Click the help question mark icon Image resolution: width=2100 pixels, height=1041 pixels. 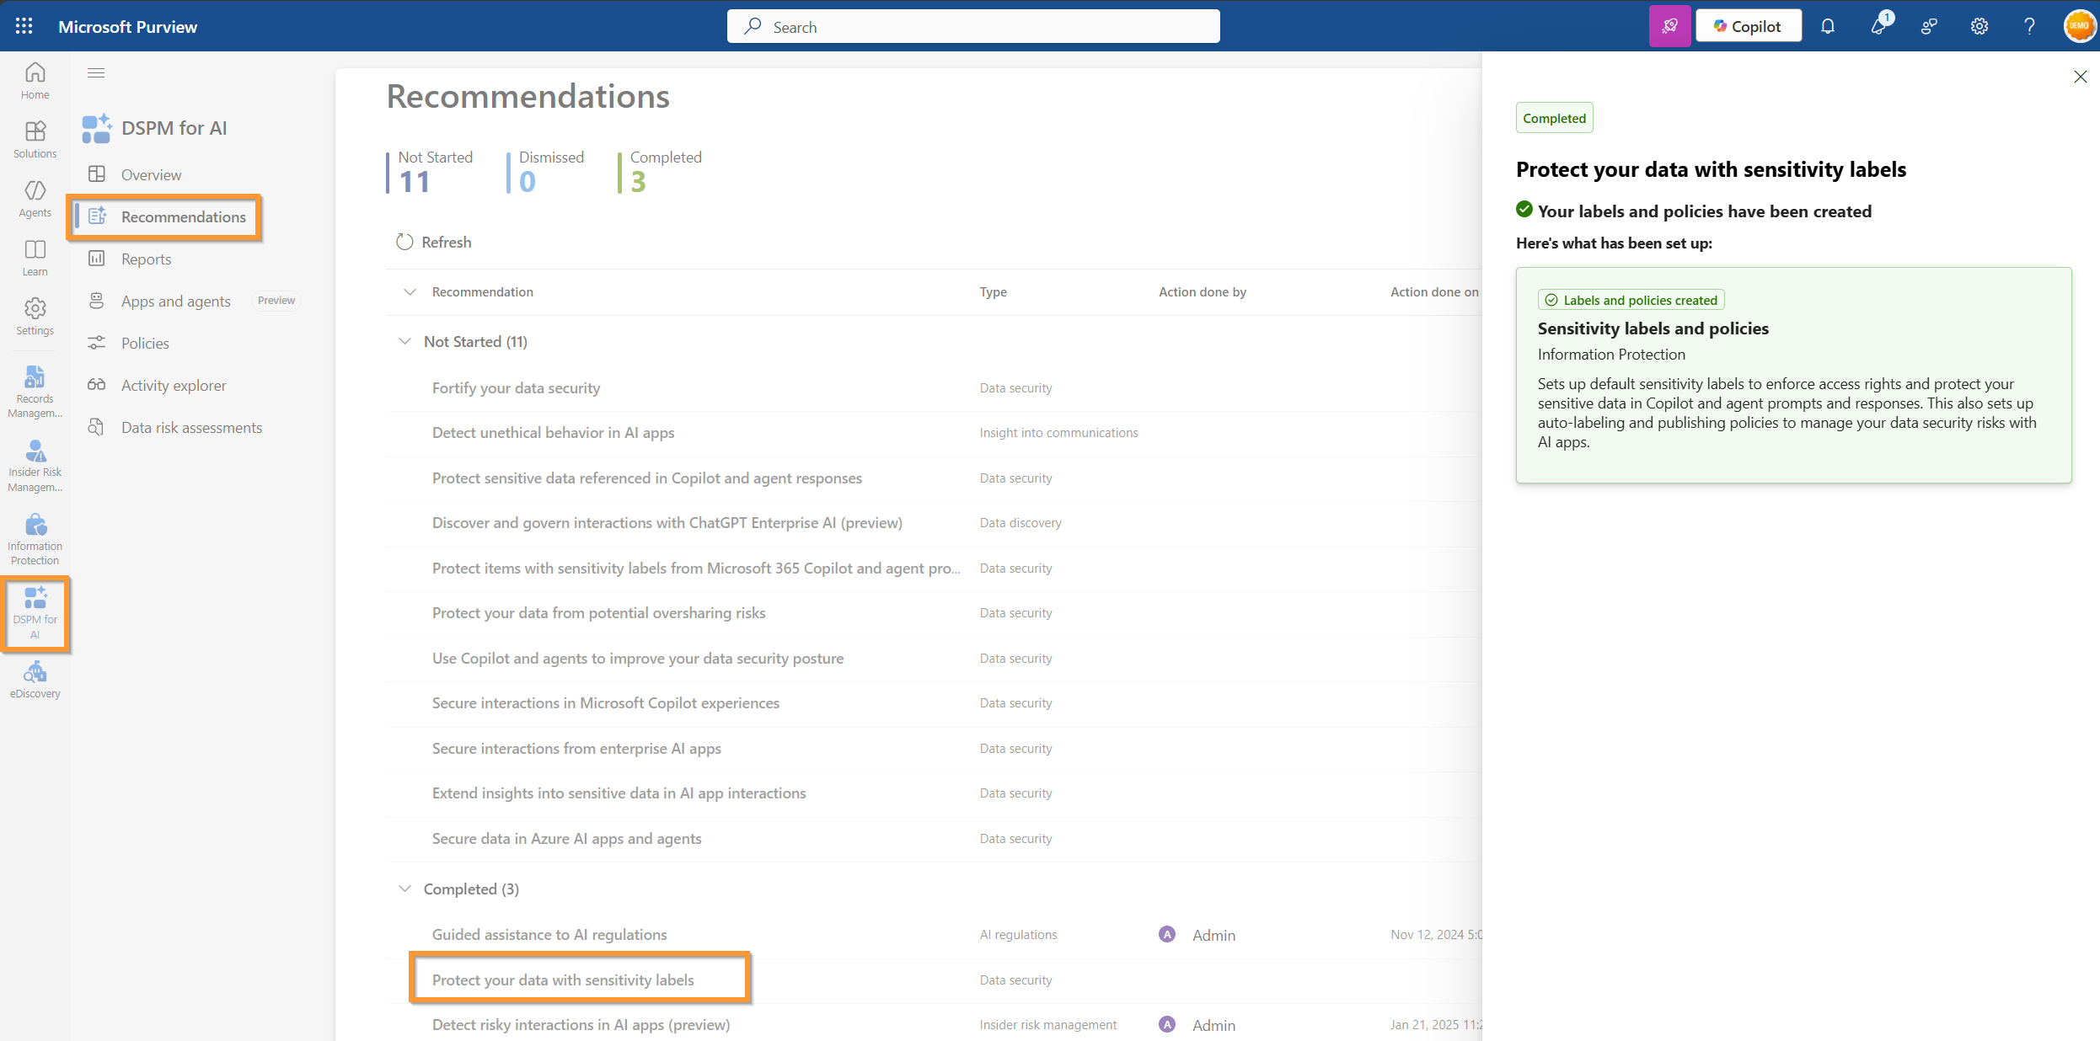point(2029,26)
